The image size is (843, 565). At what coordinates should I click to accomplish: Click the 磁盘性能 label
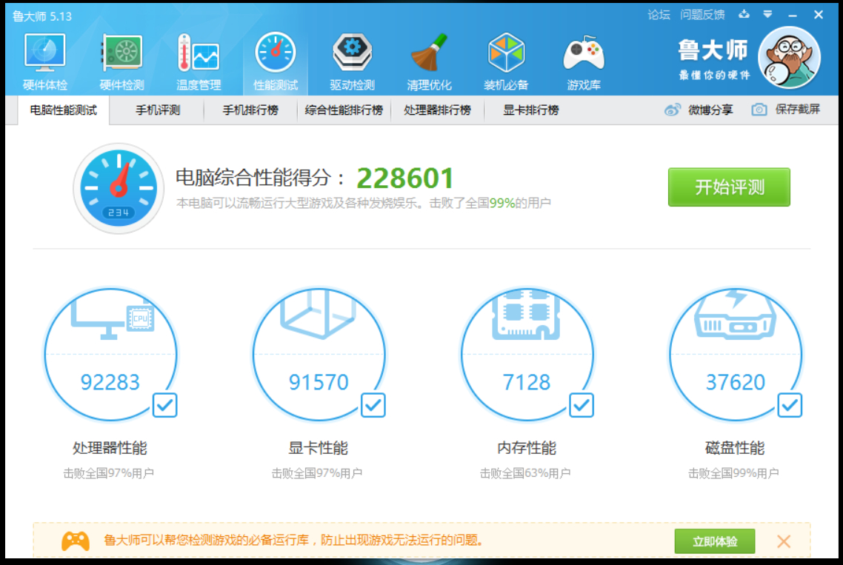pyautogui.click(x=735, y=448)
